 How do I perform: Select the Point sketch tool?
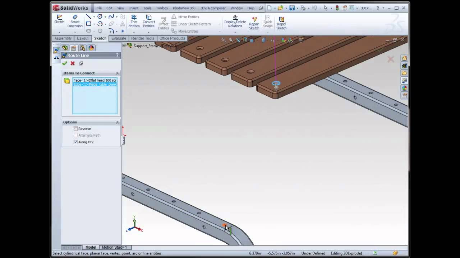[122, 31]
